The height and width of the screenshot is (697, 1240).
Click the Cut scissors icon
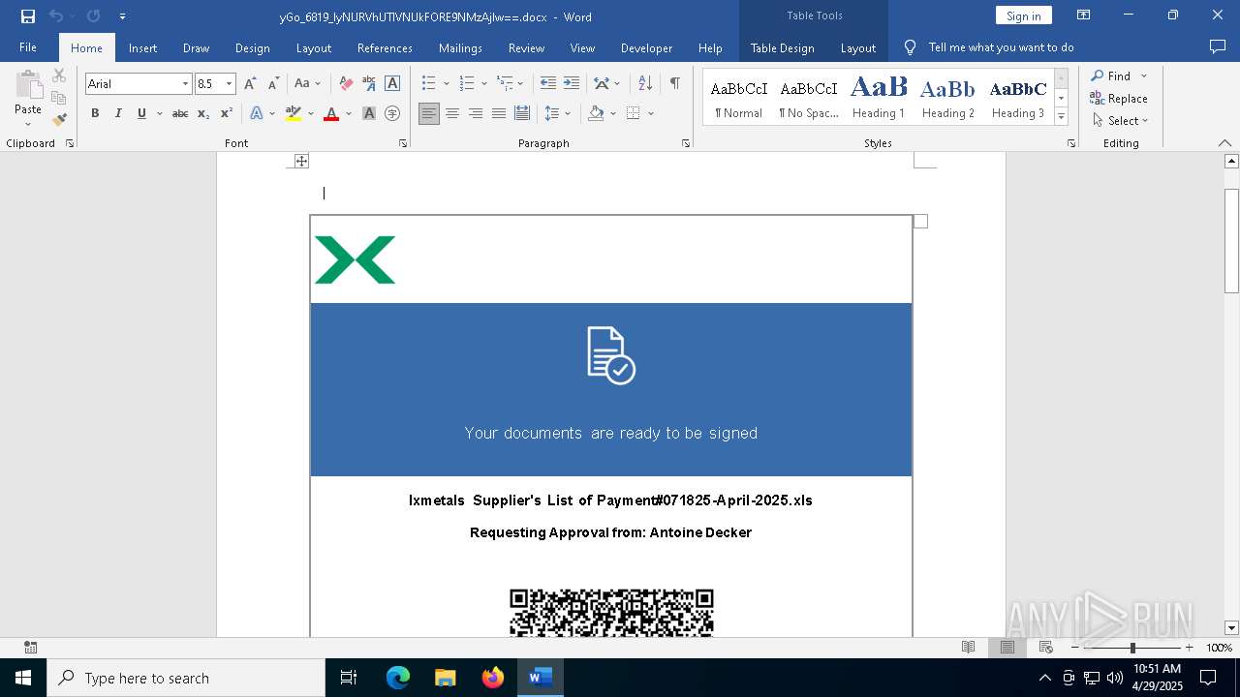[x=59, y=76]
